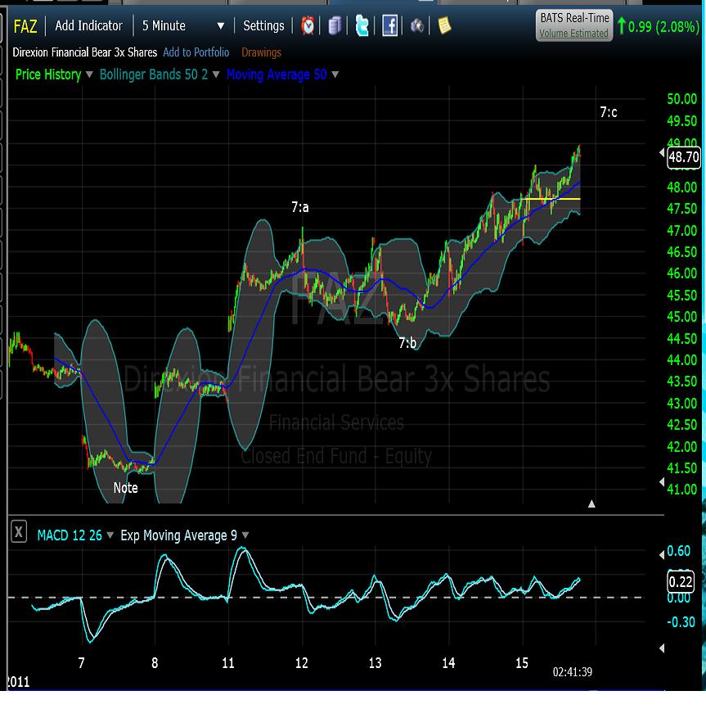Viewport: 706px width, 718px height.
Task: Open the yellow sticky note icon
Action: (x=444, y=25)
